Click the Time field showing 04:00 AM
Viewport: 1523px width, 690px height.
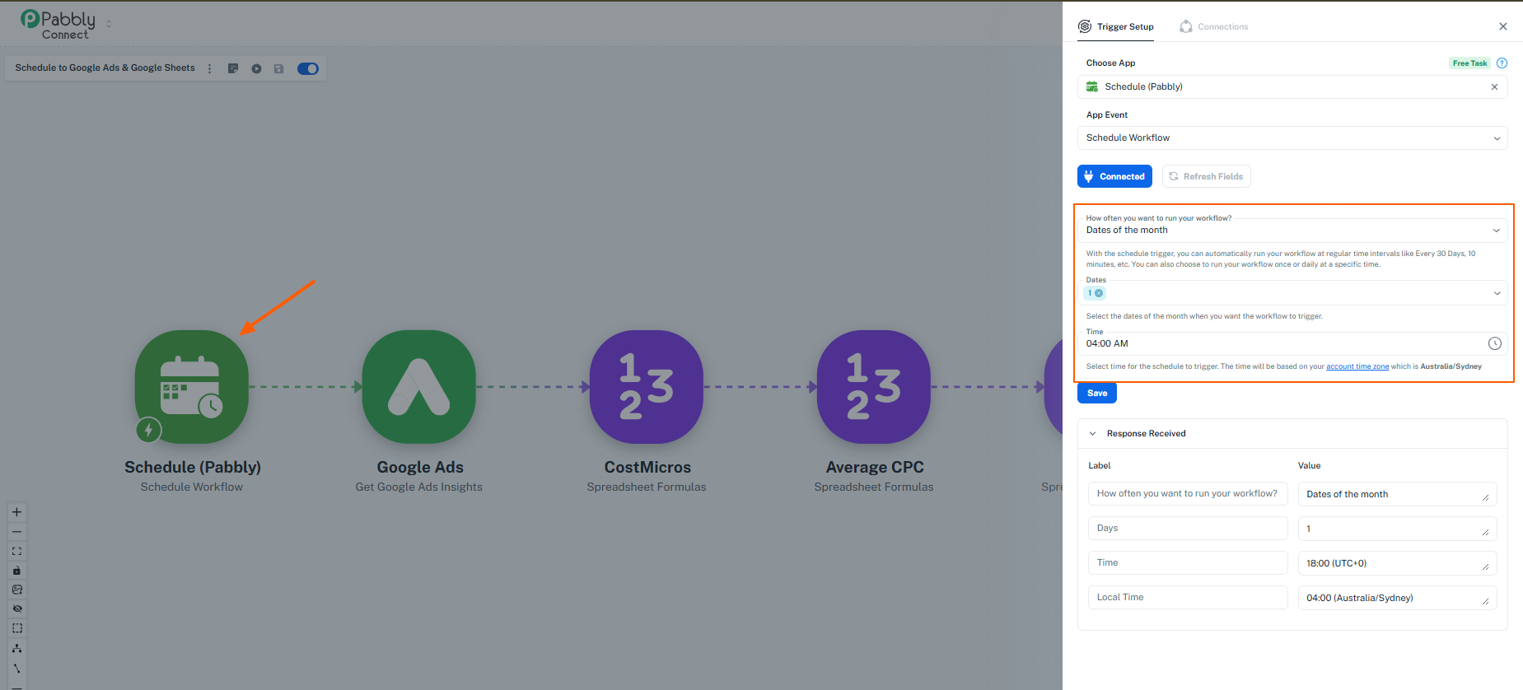(x=1292, y=343)
